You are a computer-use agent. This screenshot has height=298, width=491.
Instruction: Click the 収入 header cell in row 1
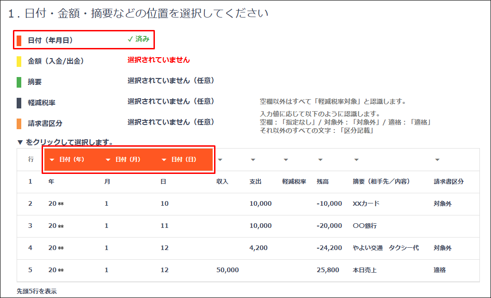tap(222, 181)
